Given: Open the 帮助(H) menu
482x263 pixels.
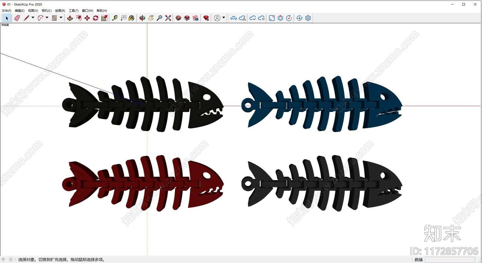Looking at the screenshot, I should tap(102, 11).
